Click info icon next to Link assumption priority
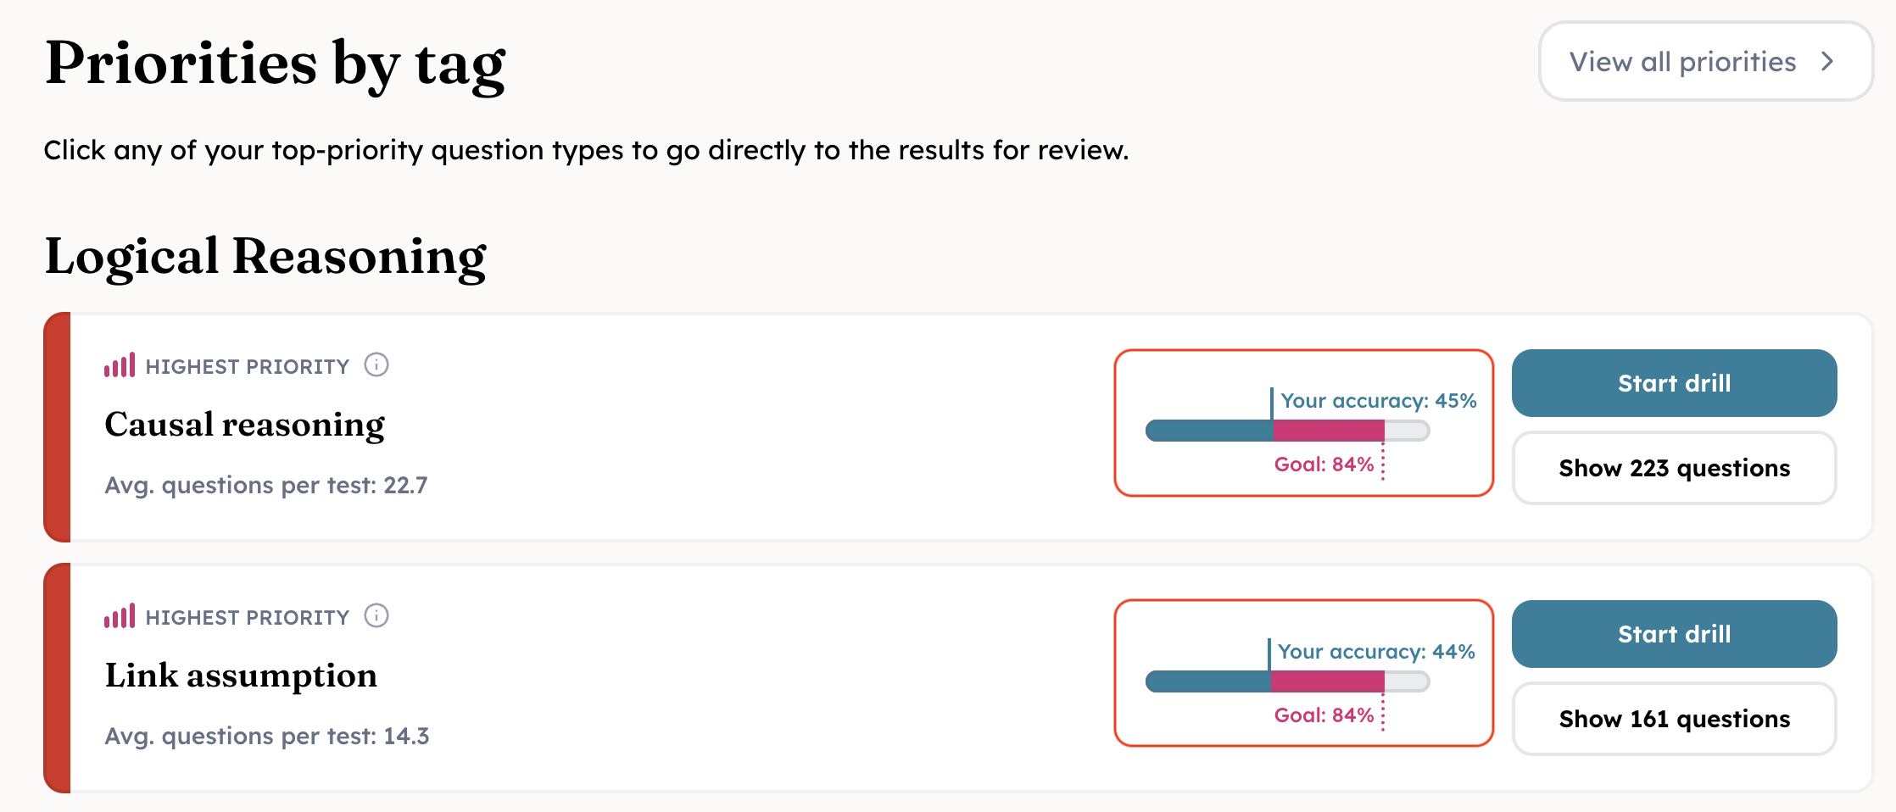 coord(376,616)
